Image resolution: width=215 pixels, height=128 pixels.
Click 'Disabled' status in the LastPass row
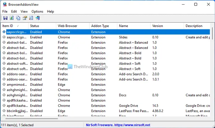(x=36, y=111)
